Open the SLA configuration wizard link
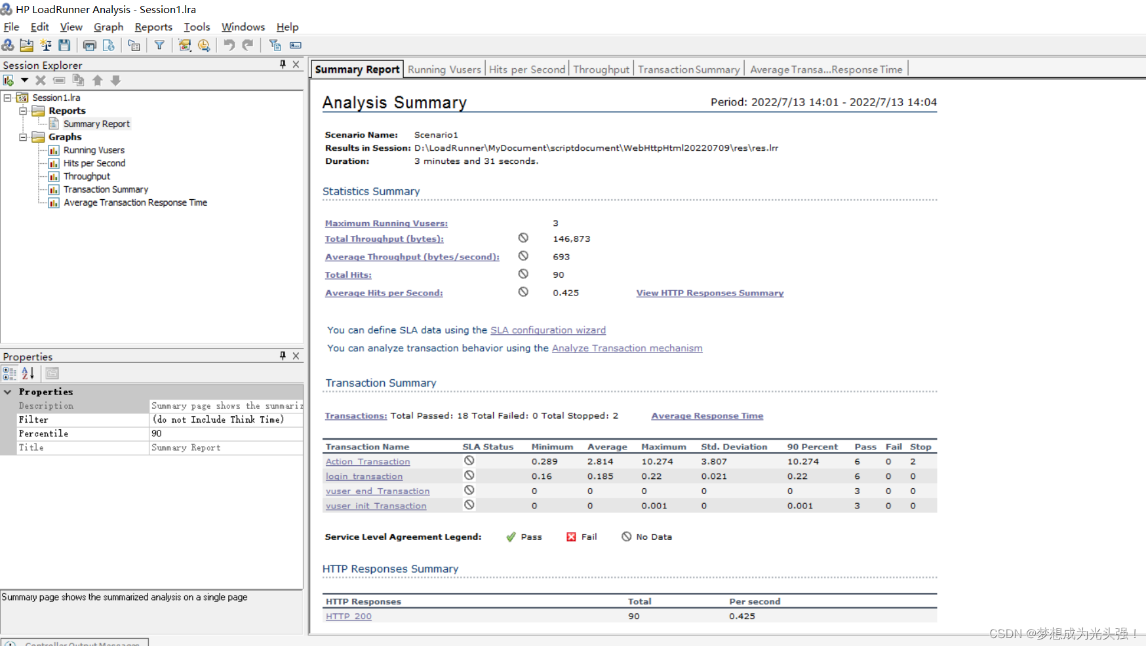Screen dimensions: 1146x646 pos(548,330)
